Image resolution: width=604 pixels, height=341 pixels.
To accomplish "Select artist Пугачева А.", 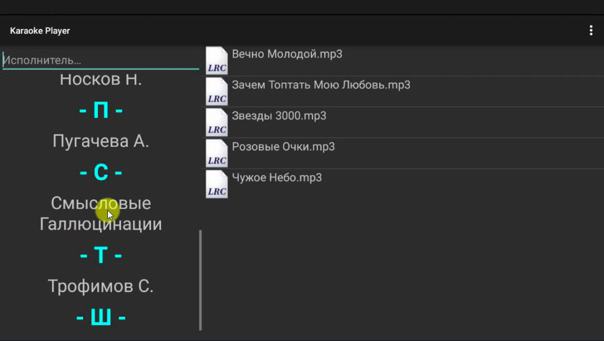I will click(100, 141).
